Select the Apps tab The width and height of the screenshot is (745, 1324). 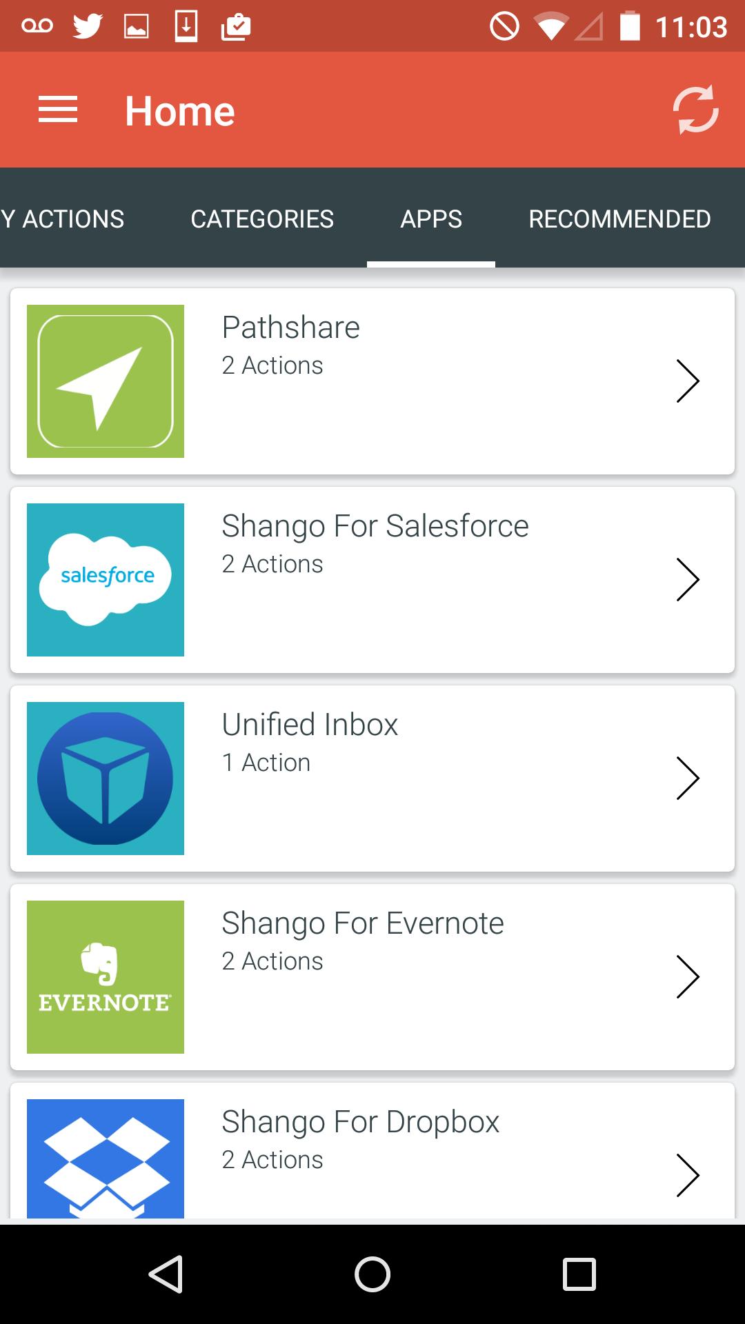pyautogui.click(x=431, y=219)
